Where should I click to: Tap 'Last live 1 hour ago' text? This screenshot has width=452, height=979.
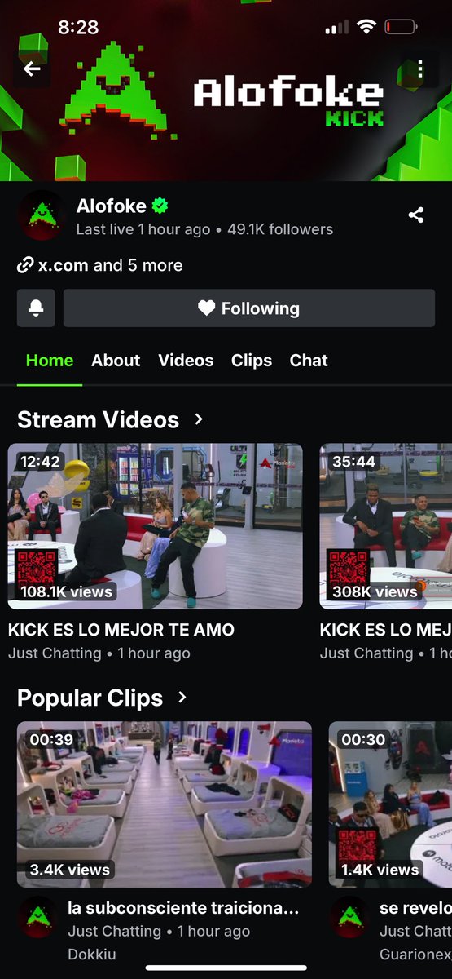[x=143, y=230]
